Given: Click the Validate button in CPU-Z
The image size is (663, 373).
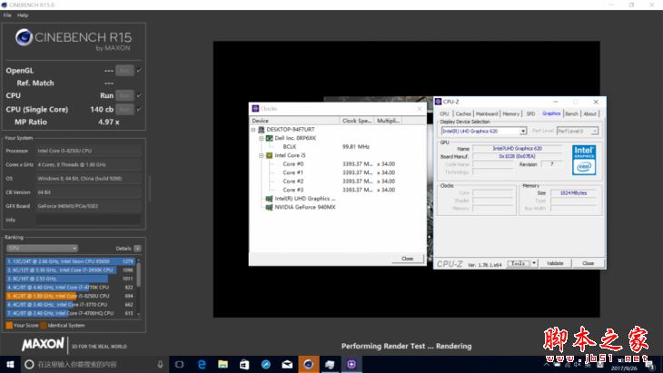Looking at the screenshot, I should click(x=555, y=263).
